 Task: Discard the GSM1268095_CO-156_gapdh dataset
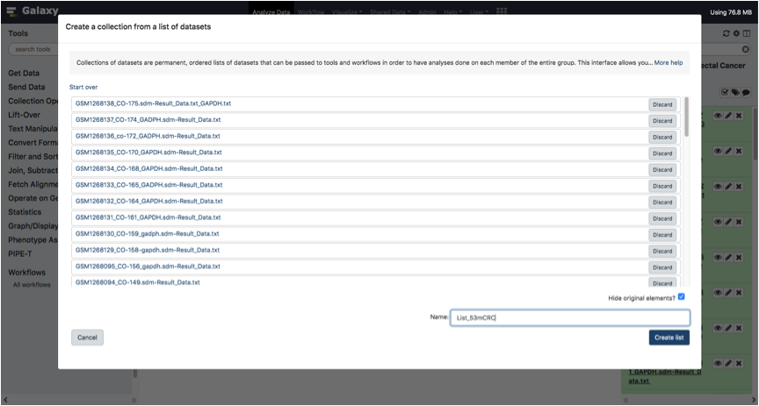point(662,267)
